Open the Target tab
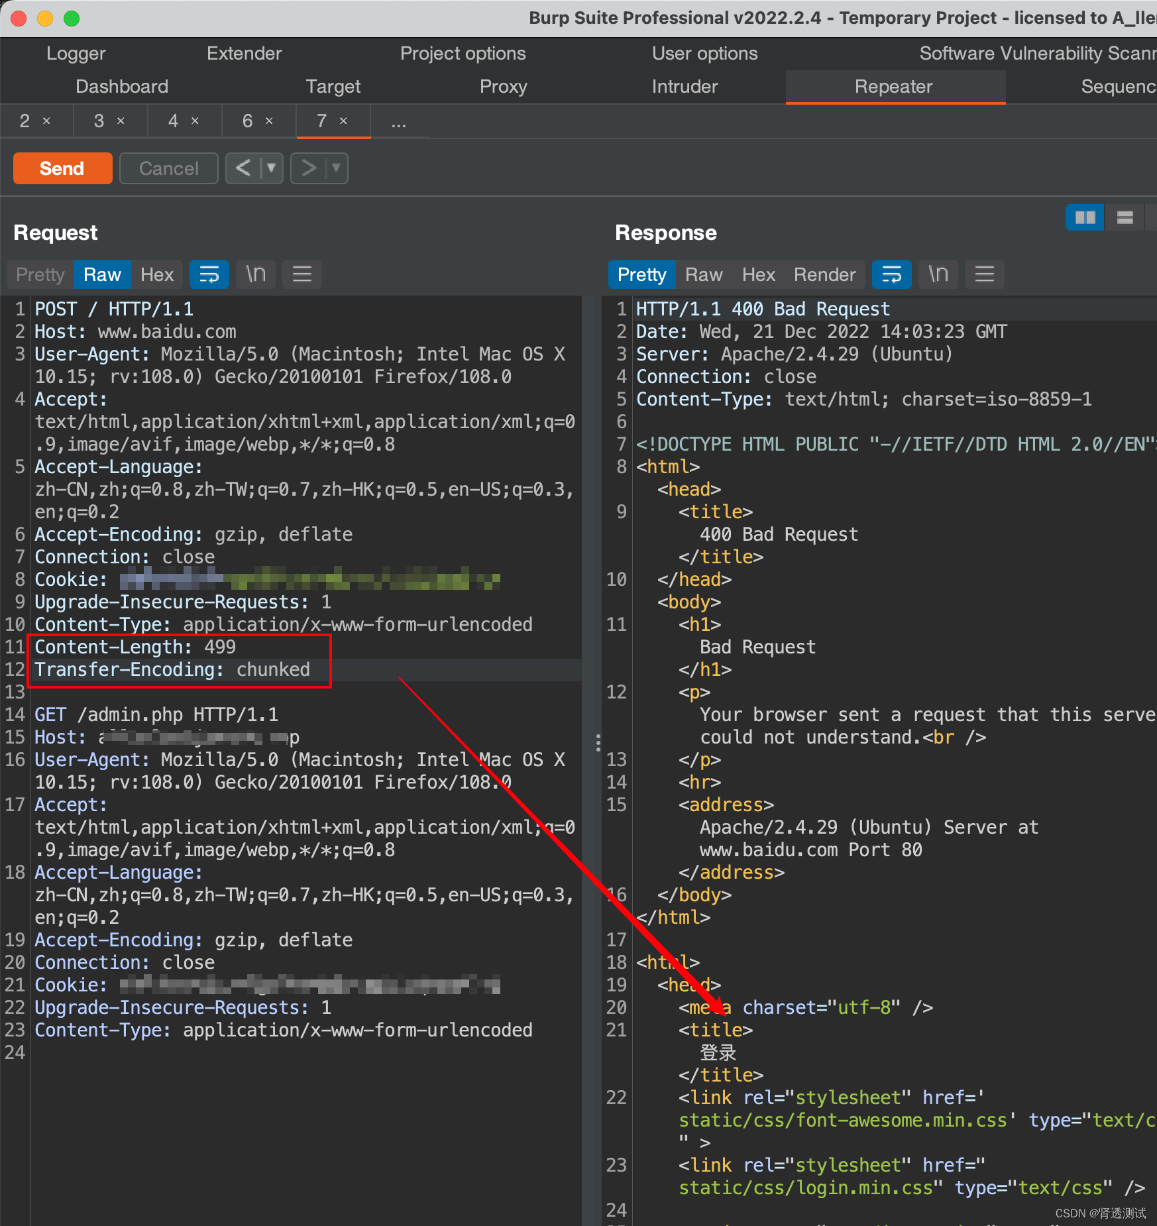This screenshot has width=1157, height=1226. [333, 86]
